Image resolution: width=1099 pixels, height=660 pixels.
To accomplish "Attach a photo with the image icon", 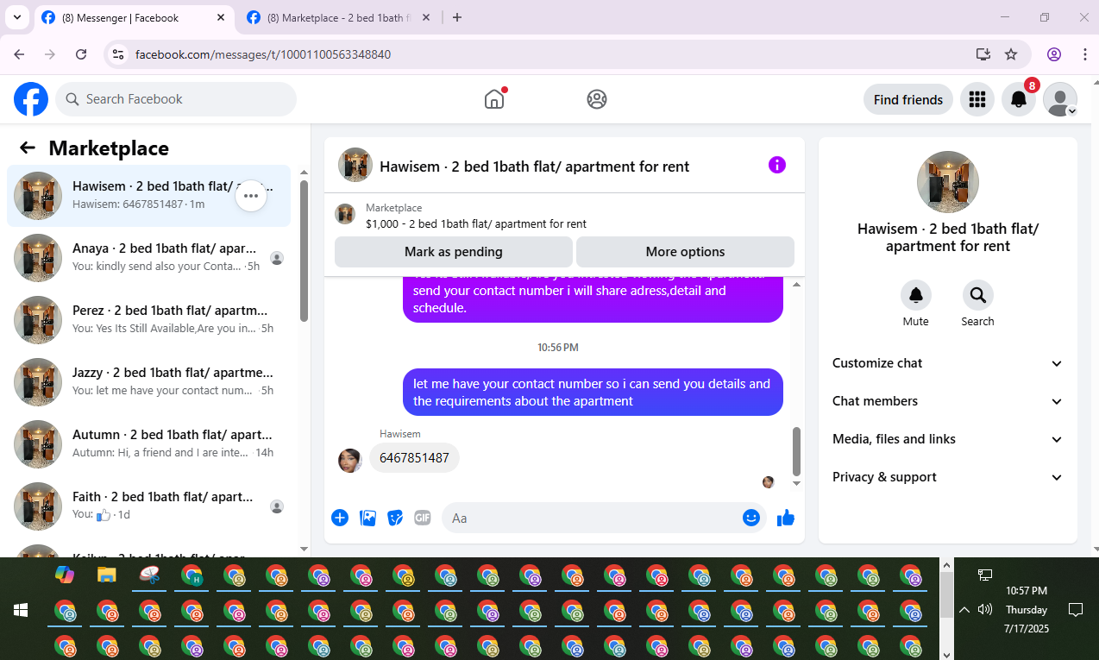I will click(367, 518).
